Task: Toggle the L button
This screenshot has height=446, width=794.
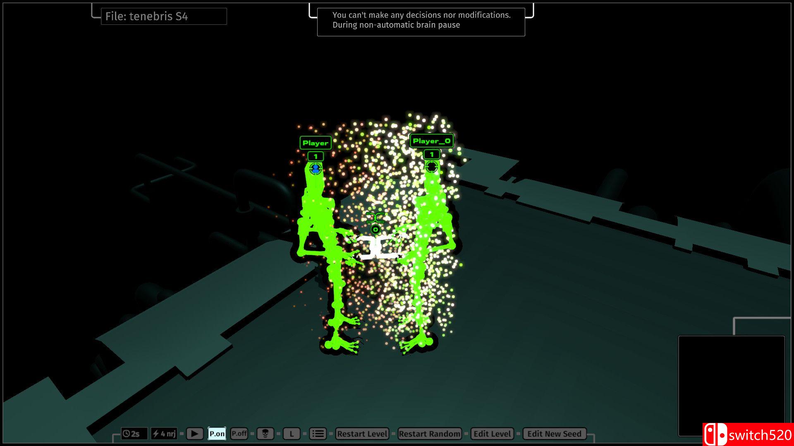Action: coord(292,434)
